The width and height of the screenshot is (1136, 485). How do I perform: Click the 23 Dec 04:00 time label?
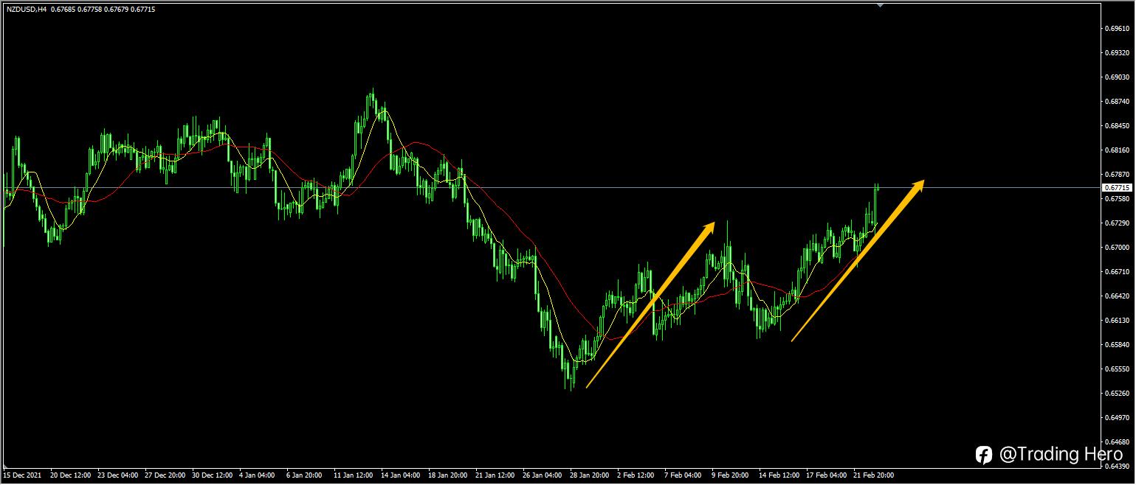(117, 475)
